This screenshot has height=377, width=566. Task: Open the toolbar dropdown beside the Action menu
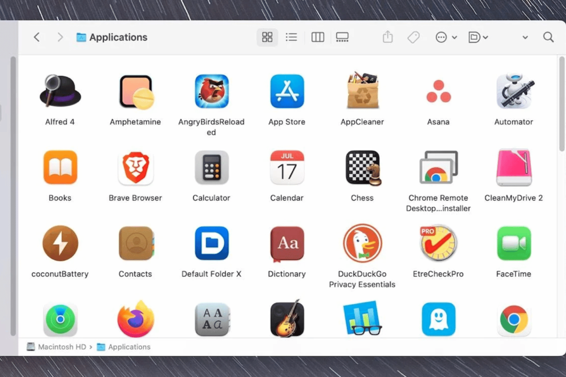478,37
